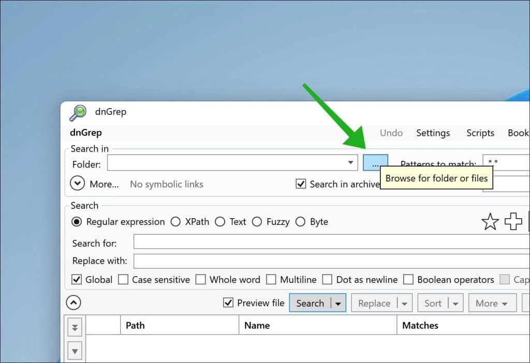Viewport: 530px width, 363px height.
Task: Add search to bookmarks with star icon
Action: coord(490,222)
